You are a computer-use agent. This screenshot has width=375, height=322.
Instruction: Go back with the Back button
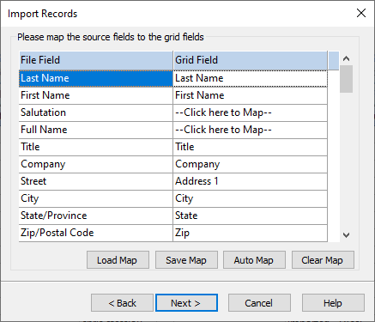(122, 302)
